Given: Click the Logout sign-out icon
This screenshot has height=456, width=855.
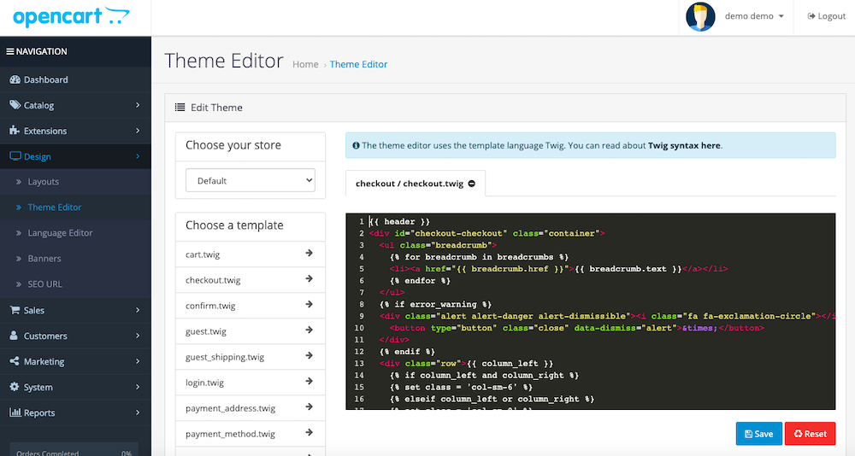Looking at the screenshot, I should pos(811,16).
